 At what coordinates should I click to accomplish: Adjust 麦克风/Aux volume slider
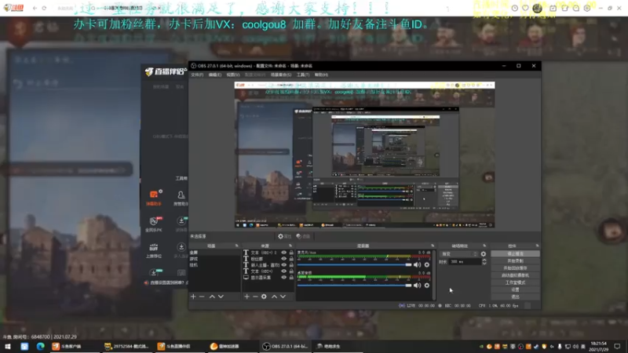point(355,264)
